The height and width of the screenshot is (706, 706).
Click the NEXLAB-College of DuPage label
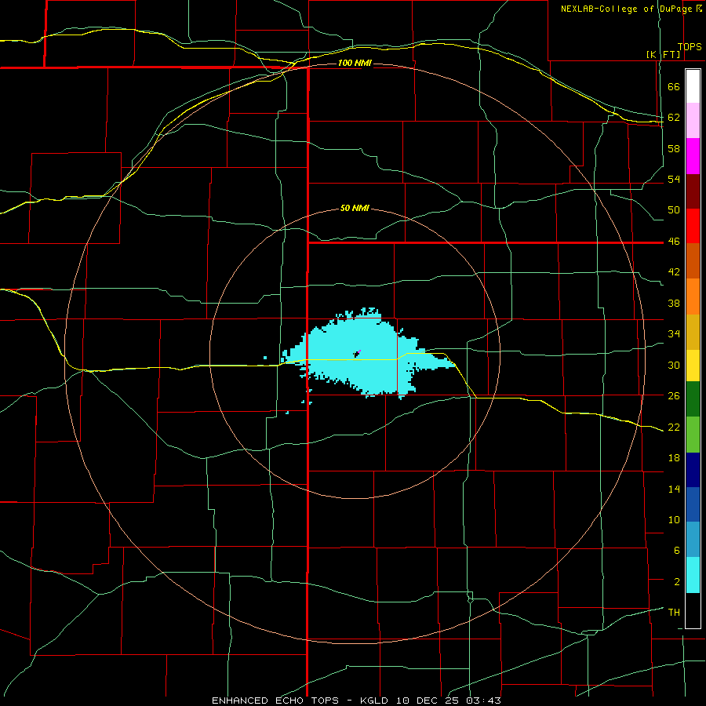click(x=631, y=9)
